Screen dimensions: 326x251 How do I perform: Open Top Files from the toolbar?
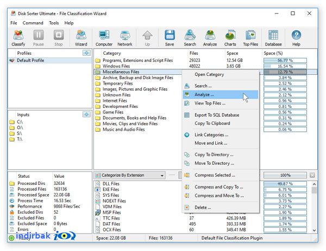click(x=250, y=38)
